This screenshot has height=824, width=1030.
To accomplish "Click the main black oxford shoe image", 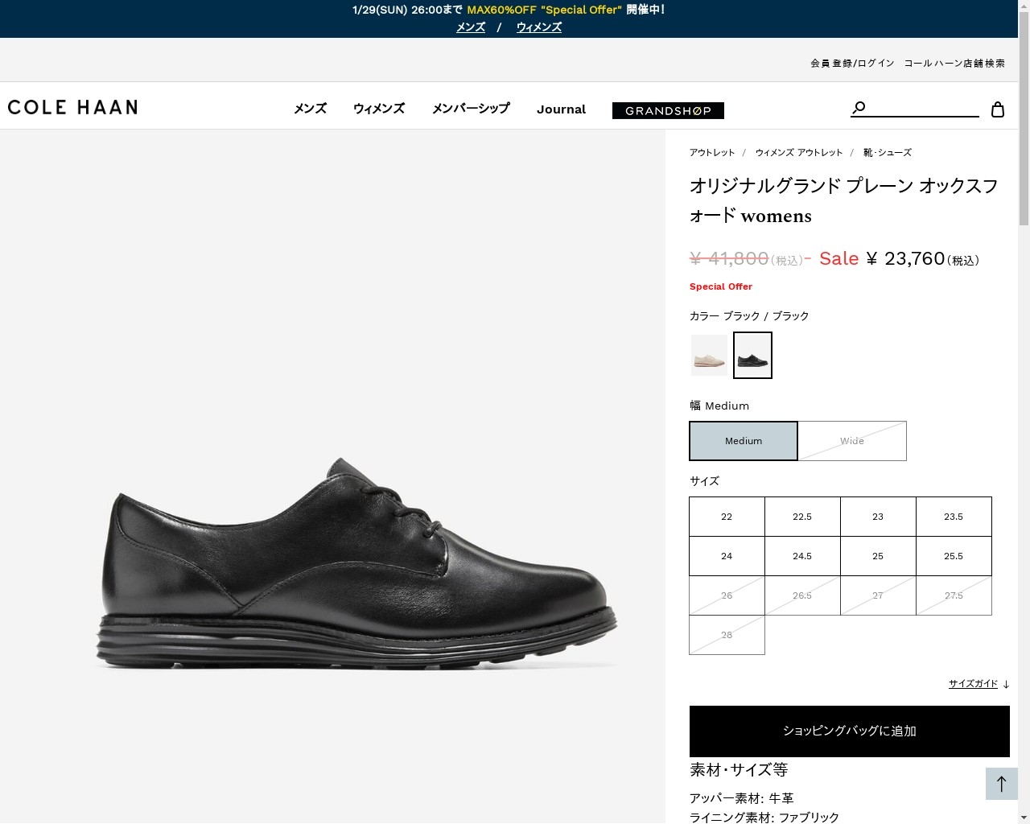I will pos(356,563).
